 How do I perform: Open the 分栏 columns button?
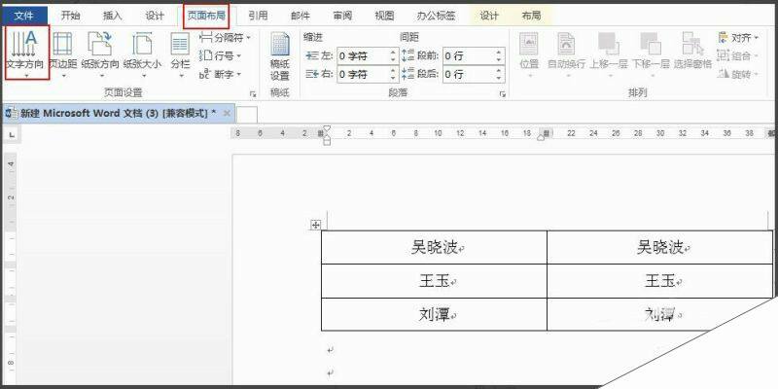click(x=180, y=54)
